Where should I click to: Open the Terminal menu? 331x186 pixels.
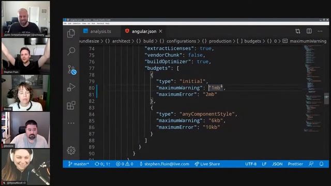pyautogui.click(x=100, y=23)
